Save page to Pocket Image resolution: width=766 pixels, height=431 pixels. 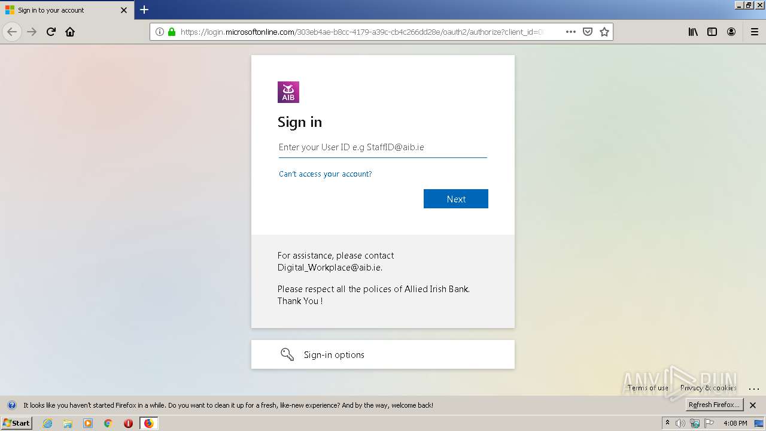tap(588, 32)
